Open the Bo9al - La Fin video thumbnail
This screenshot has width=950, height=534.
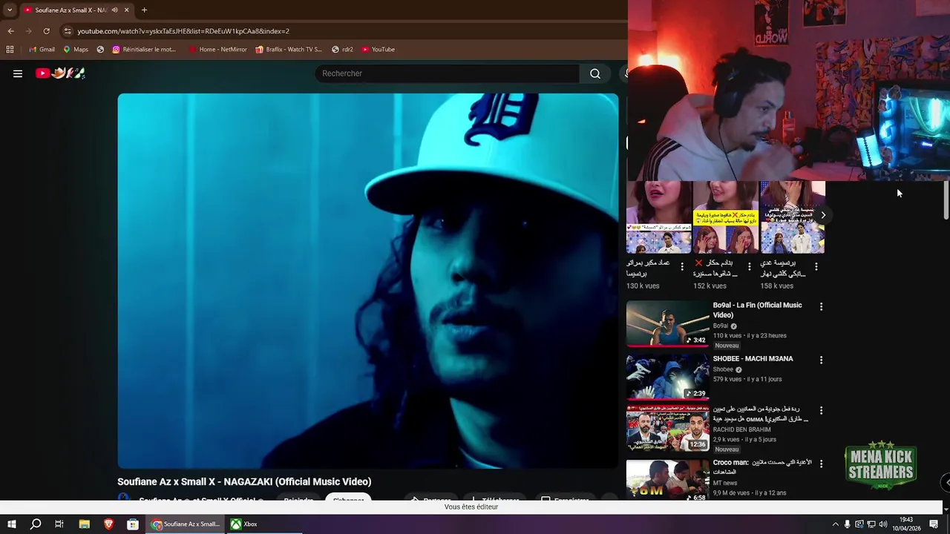(x=667, y=323)
